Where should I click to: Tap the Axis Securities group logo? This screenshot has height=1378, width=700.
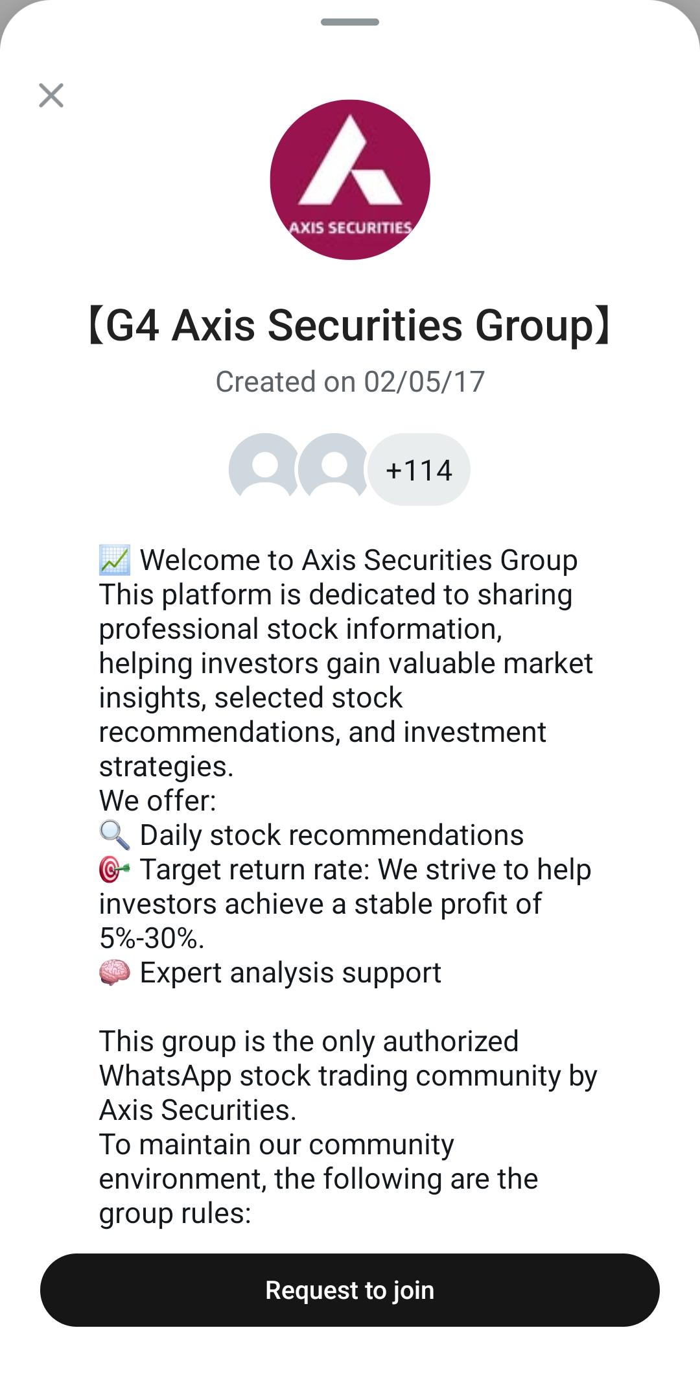click(350, 180)
